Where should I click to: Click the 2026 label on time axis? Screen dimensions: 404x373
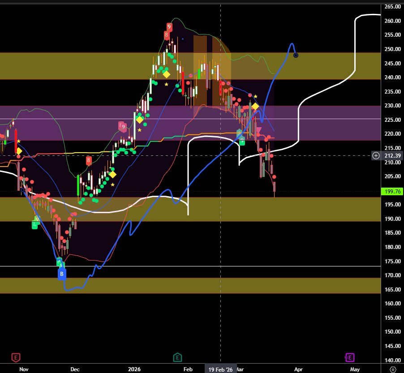point(134,369)
